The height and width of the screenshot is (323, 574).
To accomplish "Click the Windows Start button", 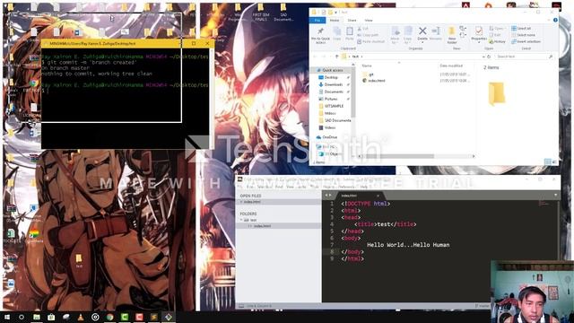I will click(7, 317).
